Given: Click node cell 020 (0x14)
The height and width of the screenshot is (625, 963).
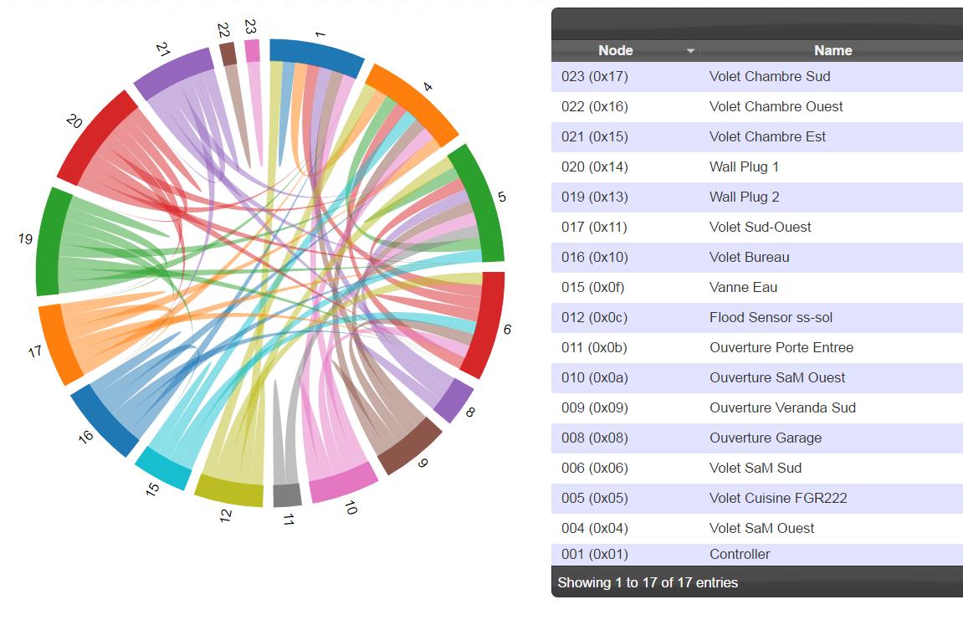Looking at the screenshot, I should point(595,166).
